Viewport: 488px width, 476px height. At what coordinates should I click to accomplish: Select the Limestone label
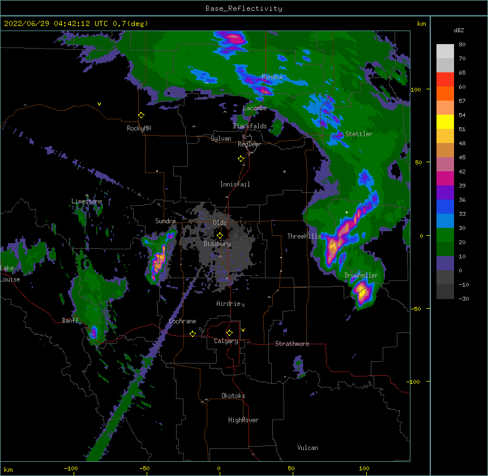click(87, 201)
